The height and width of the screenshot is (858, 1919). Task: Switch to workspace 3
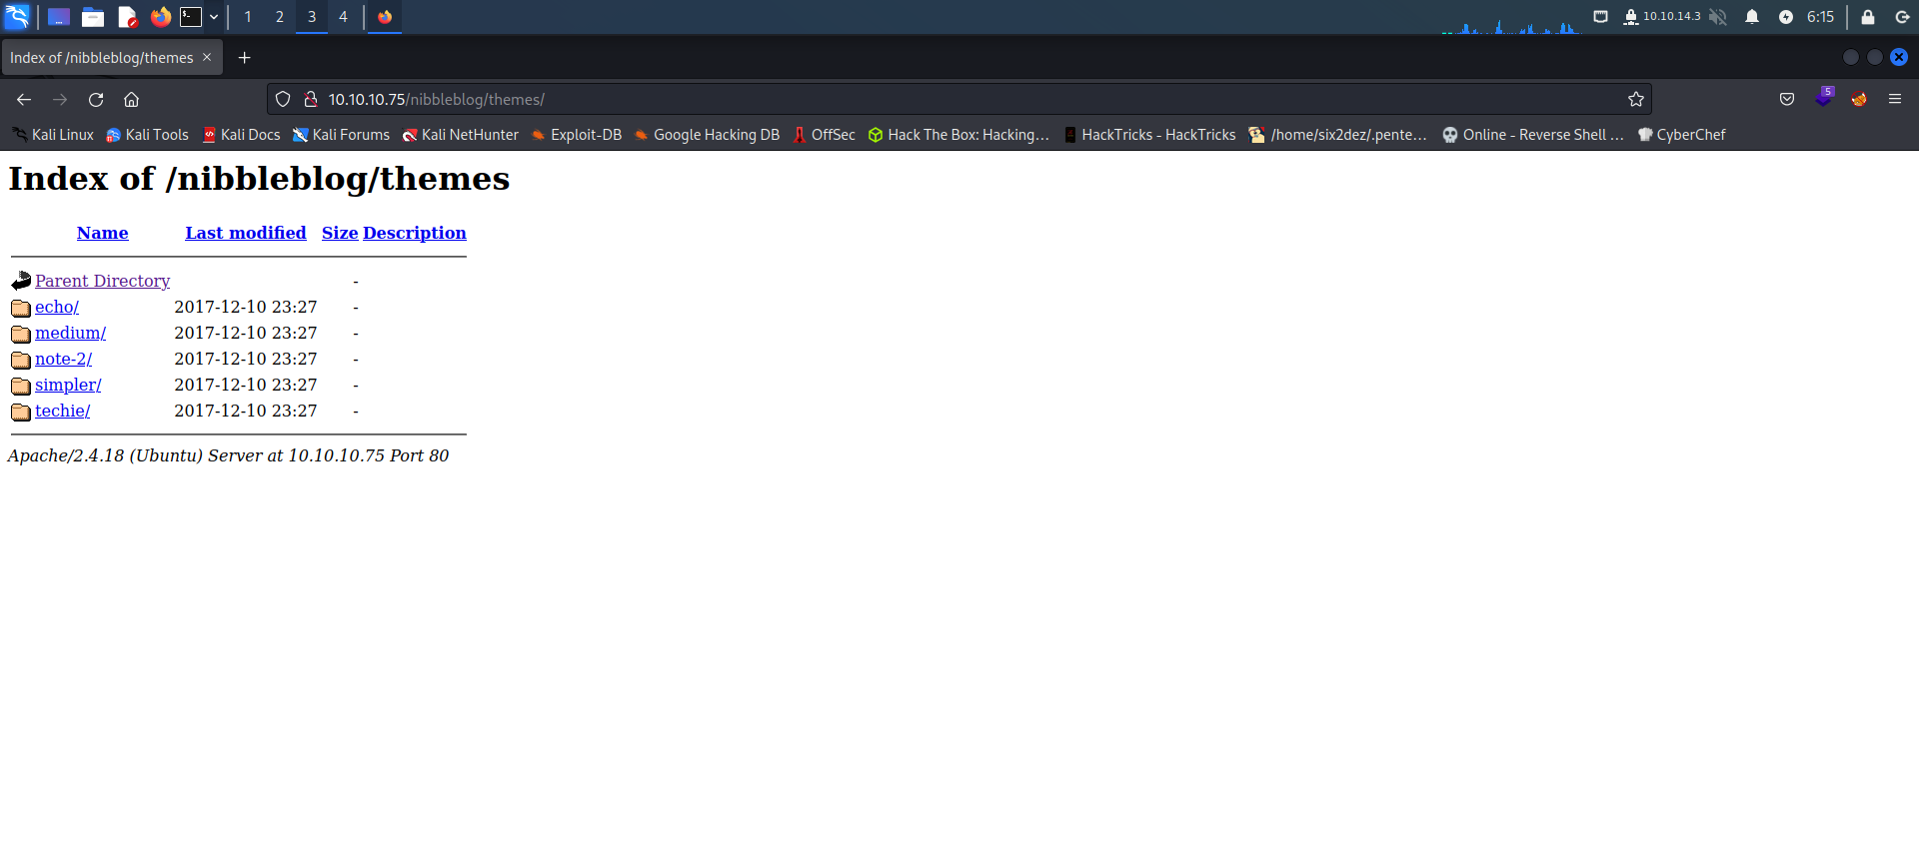[x=312, y=17]
